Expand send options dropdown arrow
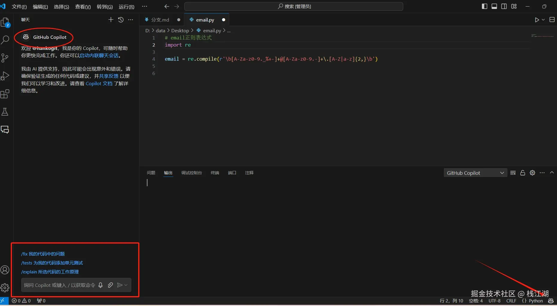This screenshot has width=557, height=306. (x=126, y=285)
